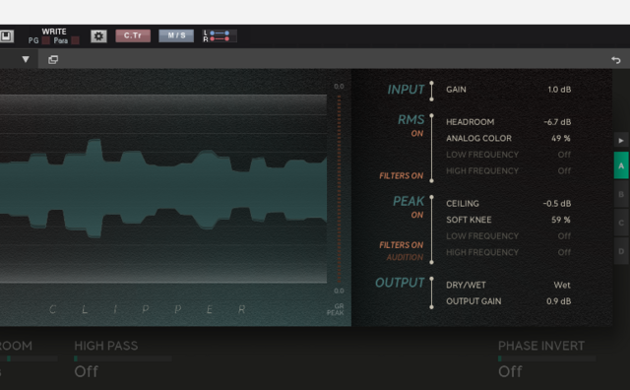630x390 pixels.
Task: Click the HIGH PASS parameter slider
Action: coord(123,358)
